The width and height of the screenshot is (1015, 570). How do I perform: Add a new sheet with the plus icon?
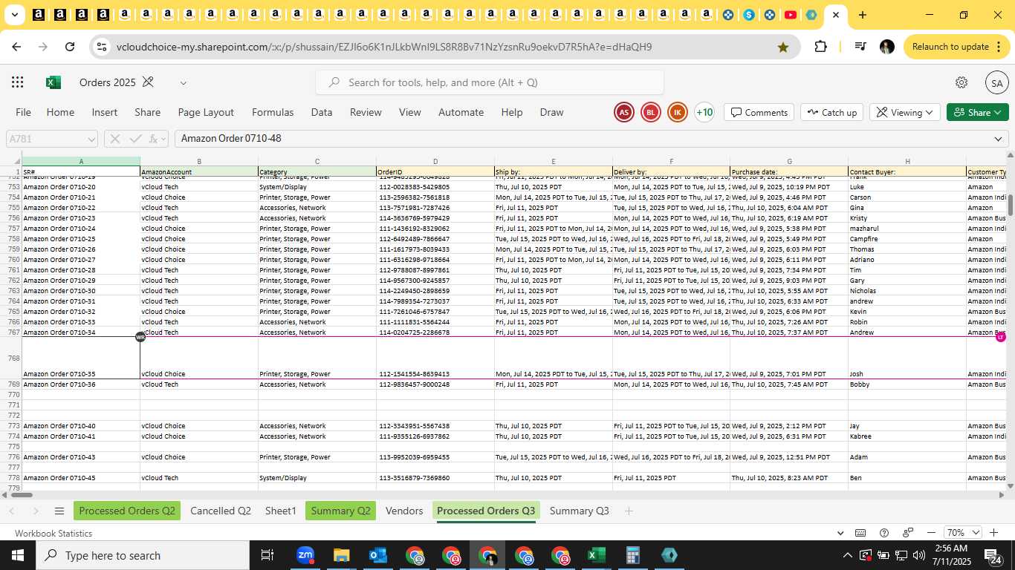point(629,511)
